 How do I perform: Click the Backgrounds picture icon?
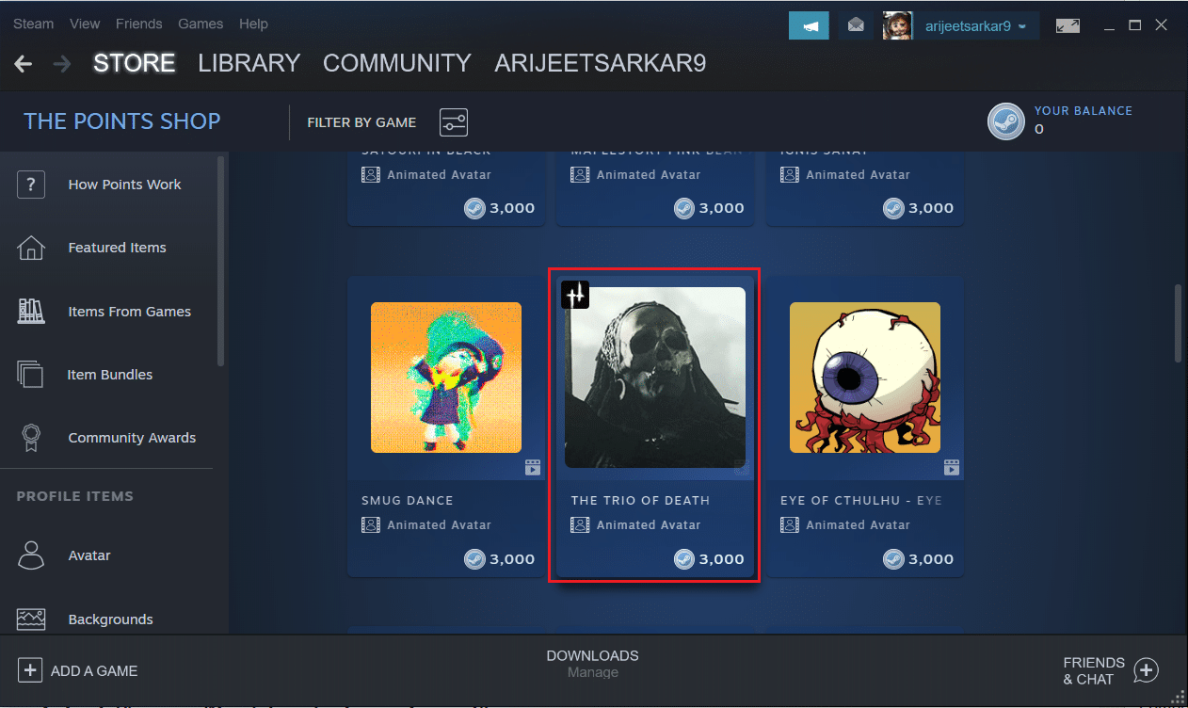pyautogui.click(x=31, y=619)
